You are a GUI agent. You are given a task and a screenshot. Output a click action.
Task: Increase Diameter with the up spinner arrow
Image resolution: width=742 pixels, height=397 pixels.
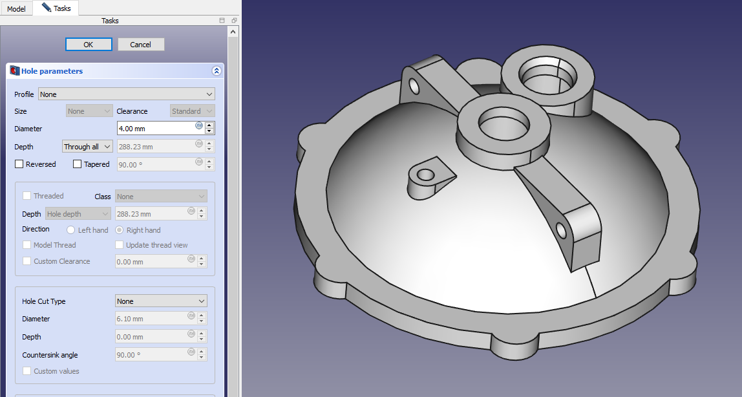(x=209, y=125)
